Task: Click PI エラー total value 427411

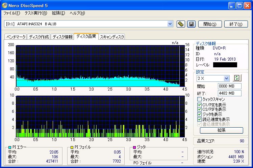Action: coord(52,161)
